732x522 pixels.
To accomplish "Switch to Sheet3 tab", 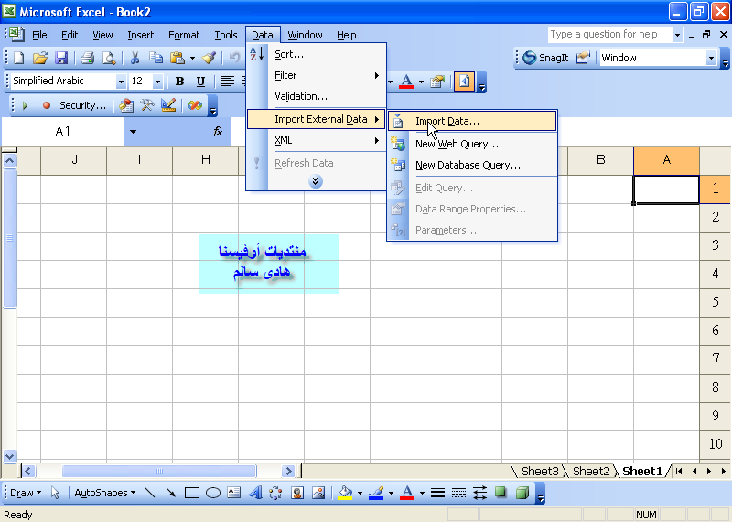I will click(x=540, y=471).
